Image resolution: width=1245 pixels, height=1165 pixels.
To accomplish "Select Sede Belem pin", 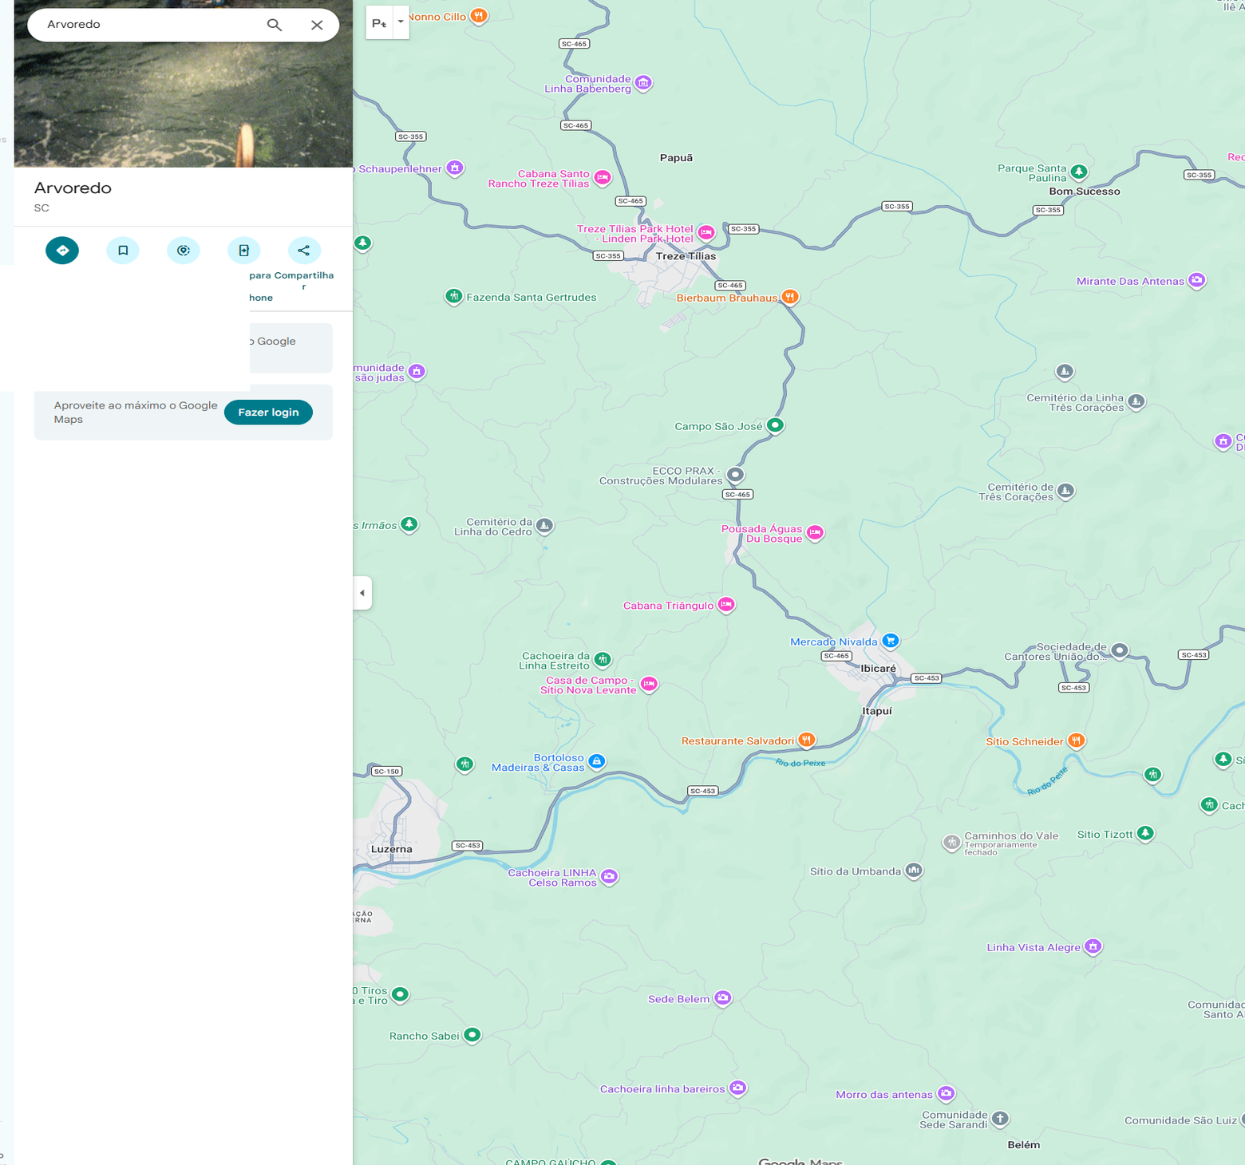I will pos(722,998).
